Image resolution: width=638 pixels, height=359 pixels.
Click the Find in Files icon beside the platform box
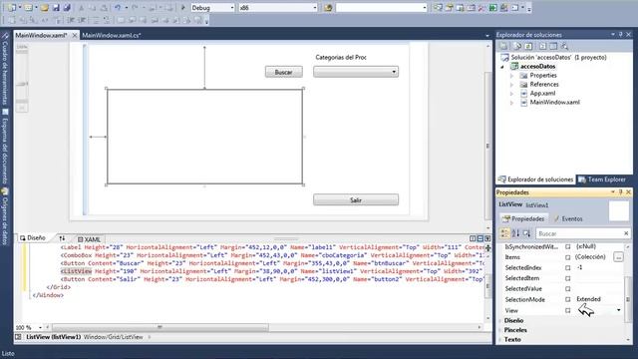click(x=328, y=7)
